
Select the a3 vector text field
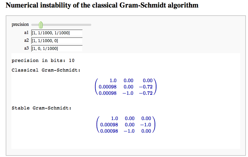(x=56, y=48)
